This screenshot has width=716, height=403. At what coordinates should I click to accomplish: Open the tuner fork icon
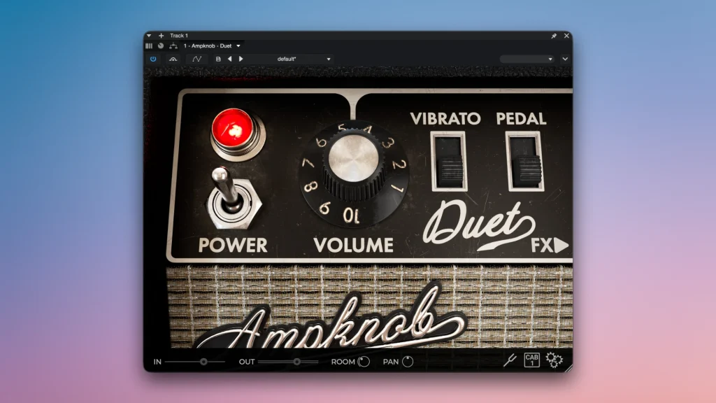pyautogui.click(x=510, y=360)
